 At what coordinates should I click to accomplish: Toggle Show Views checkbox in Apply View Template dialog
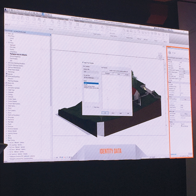[93, 107]
